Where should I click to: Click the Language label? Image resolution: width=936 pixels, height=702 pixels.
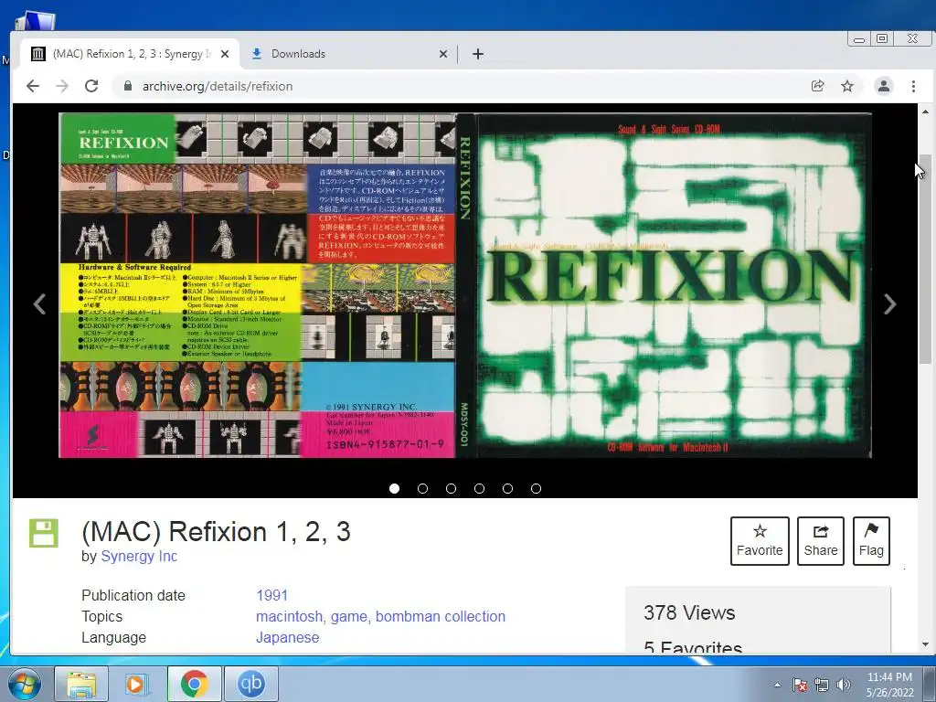pos(113,637)
